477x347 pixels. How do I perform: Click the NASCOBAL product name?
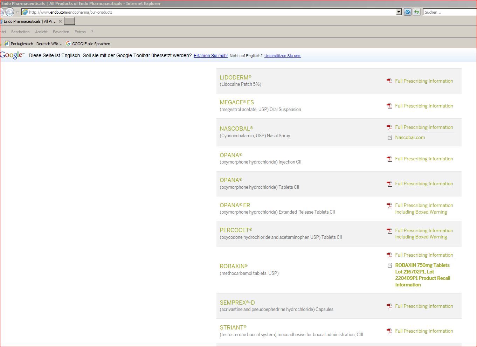pyautogui.click(x=236, y=129)
